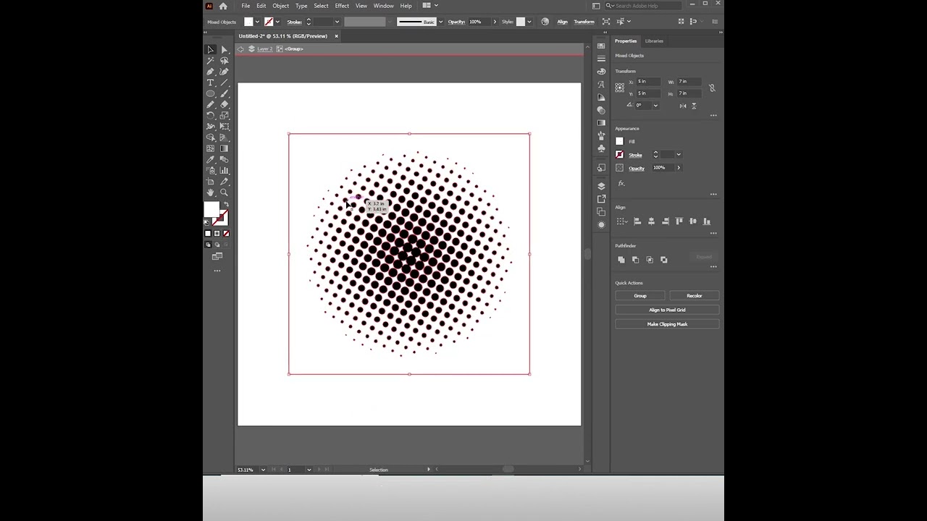The height and width of the screenshot is (521, 927).
Task: Click Horizontal Align Left in Align section
Action: (x=637, y=221)
